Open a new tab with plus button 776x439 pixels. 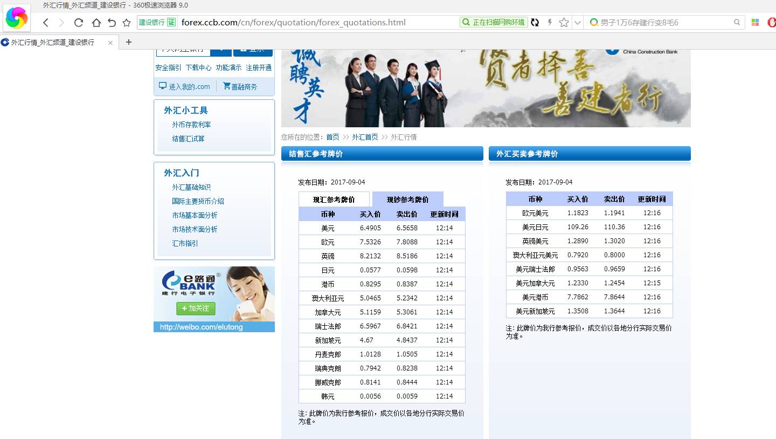coord(128,42)
